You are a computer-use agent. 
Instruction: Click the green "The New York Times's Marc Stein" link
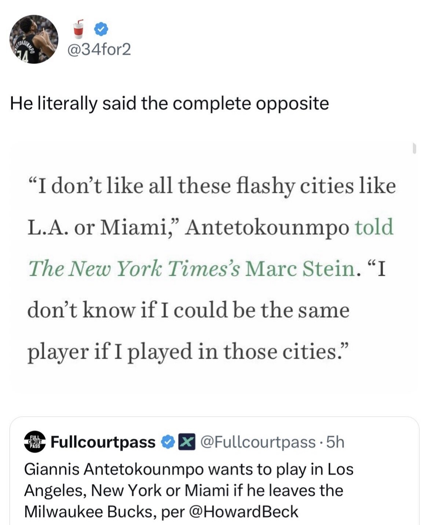pyautogui.click(x=191, y=269)
